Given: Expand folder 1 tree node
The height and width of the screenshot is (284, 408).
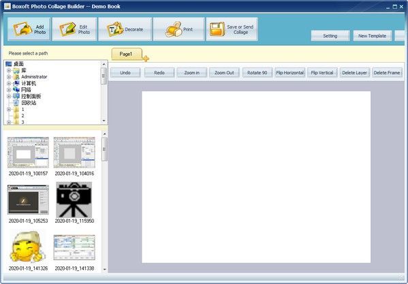Looking at the screenshot, I should 9,110.
